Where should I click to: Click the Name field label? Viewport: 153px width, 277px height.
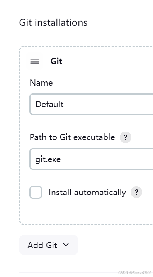pyautogui.click(x=41, y=83)
